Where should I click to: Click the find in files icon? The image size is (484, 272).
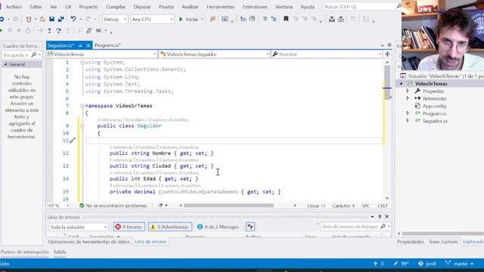pyautogui.click(x=213, y=19)
